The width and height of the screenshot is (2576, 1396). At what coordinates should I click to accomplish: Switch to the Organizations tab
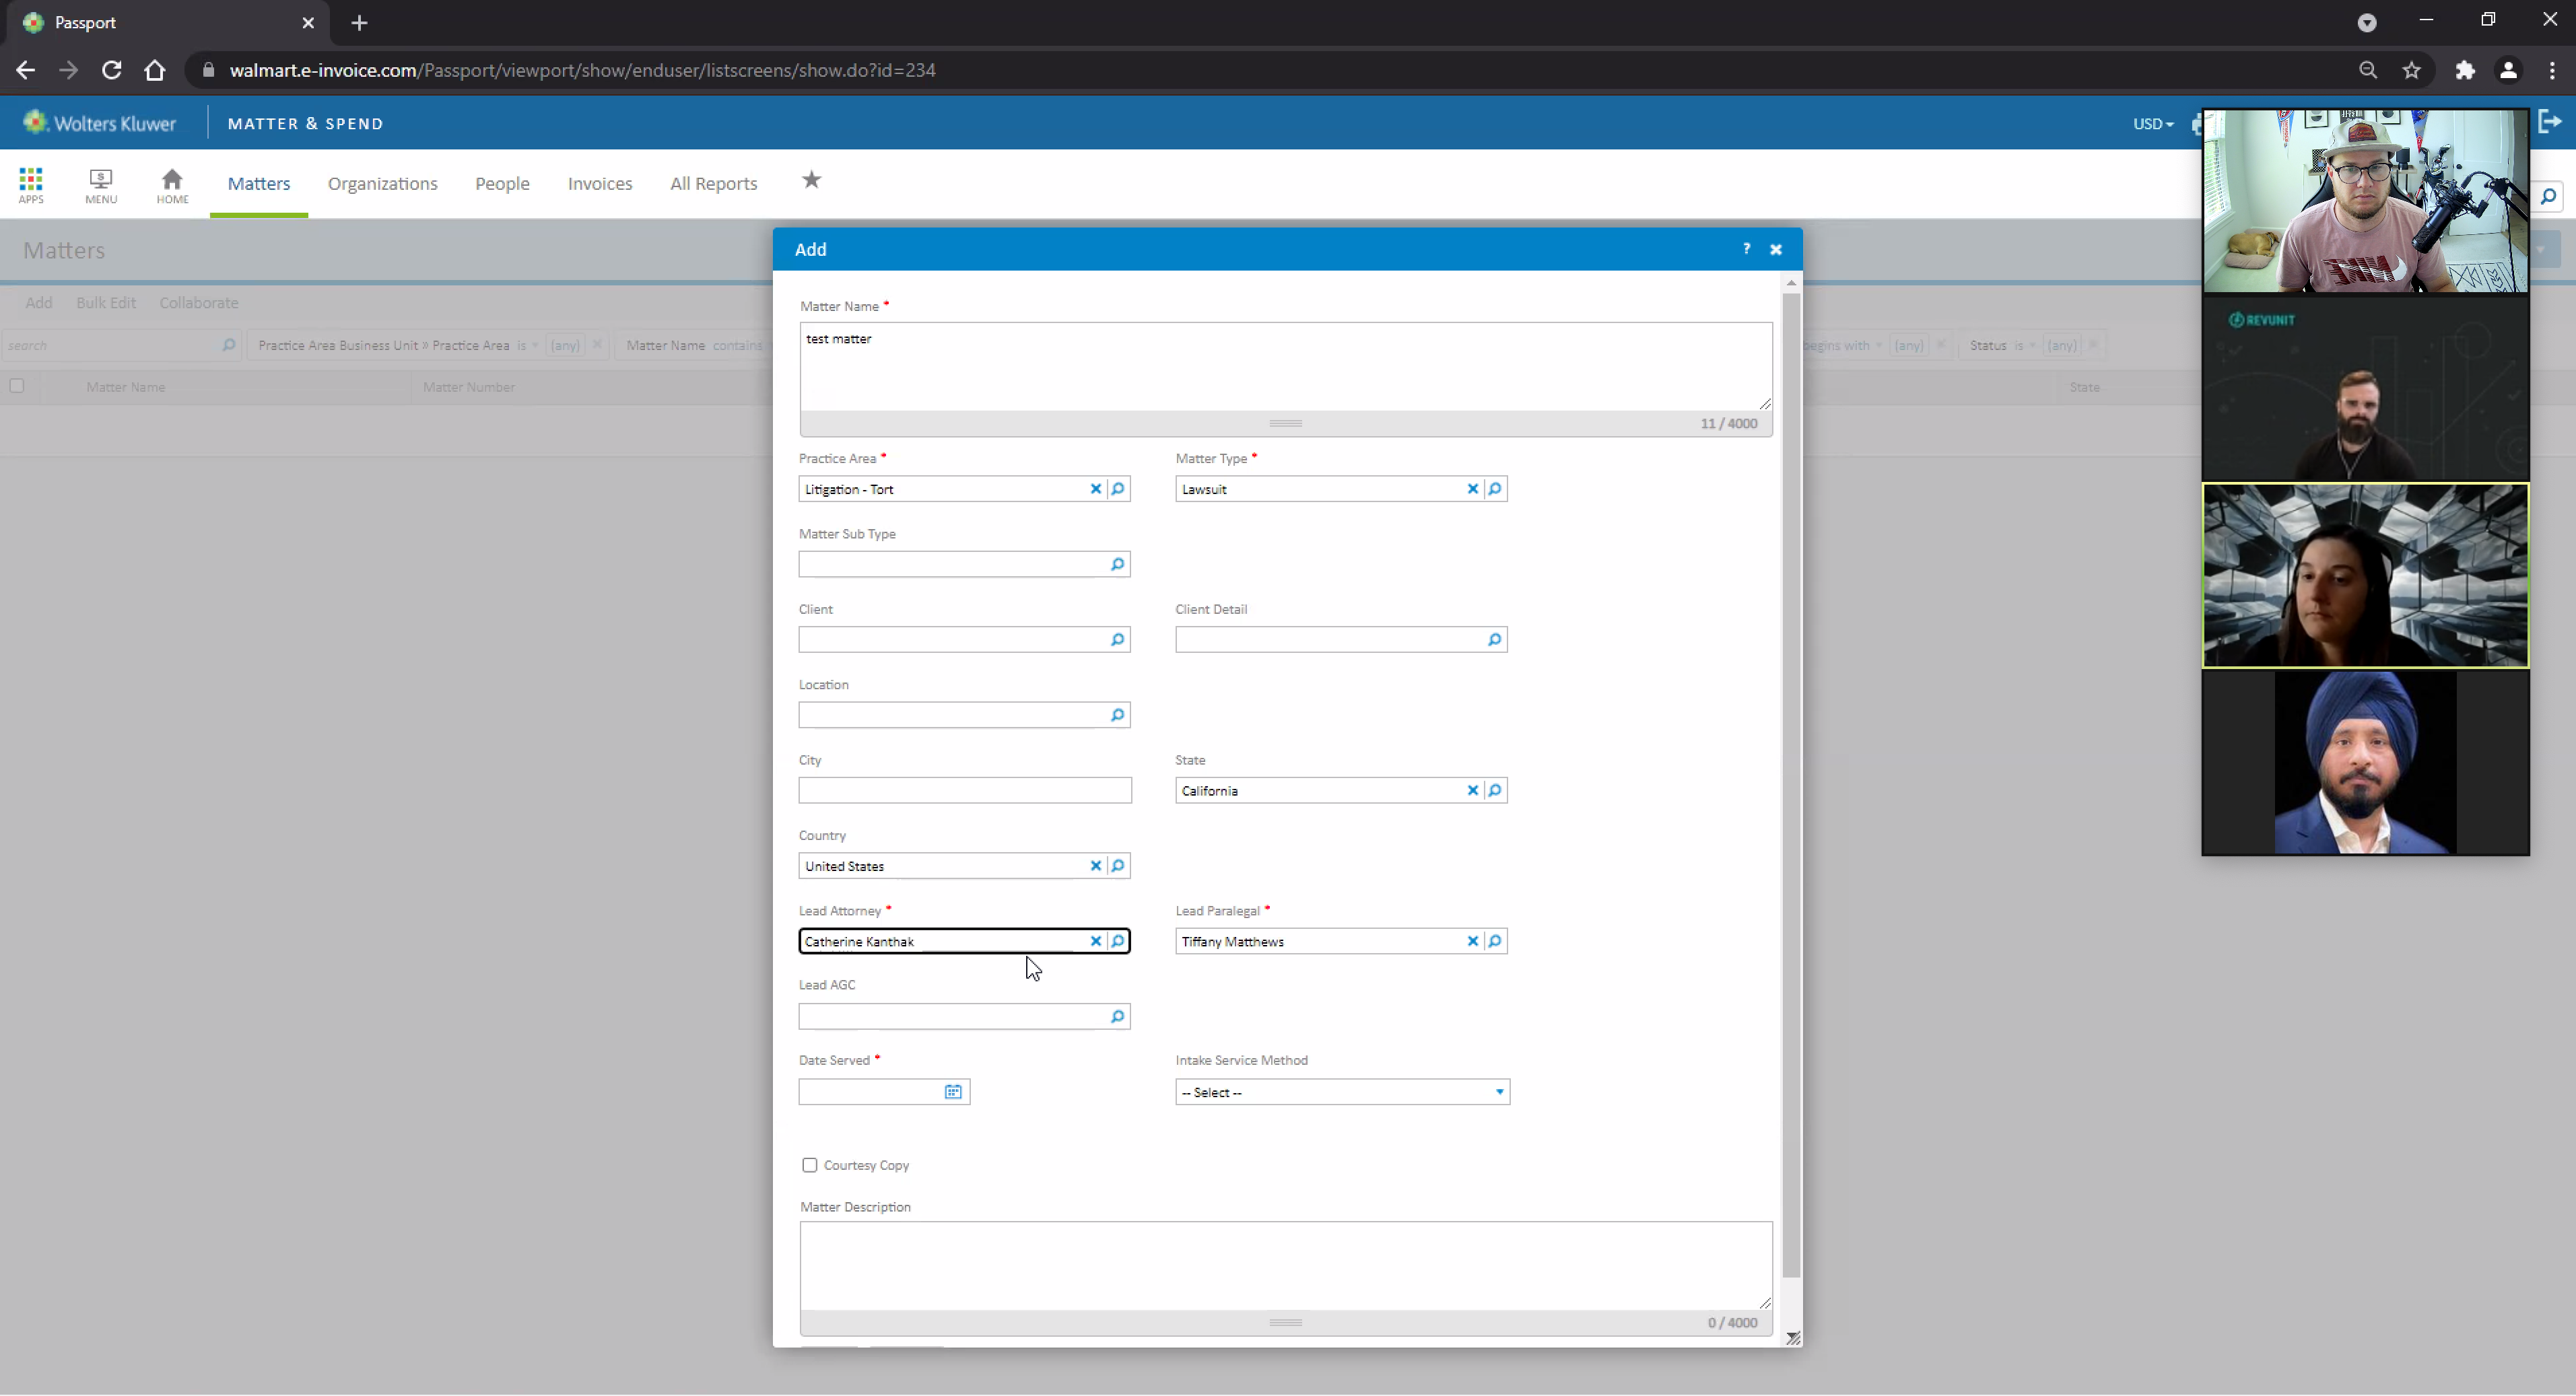[383, 184]
